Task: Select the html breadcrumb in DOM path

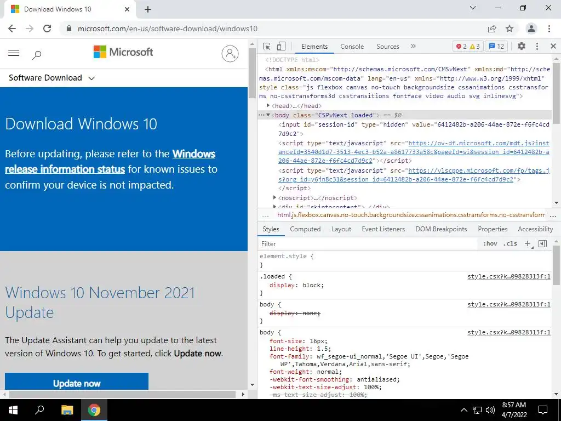Action: 411,215
